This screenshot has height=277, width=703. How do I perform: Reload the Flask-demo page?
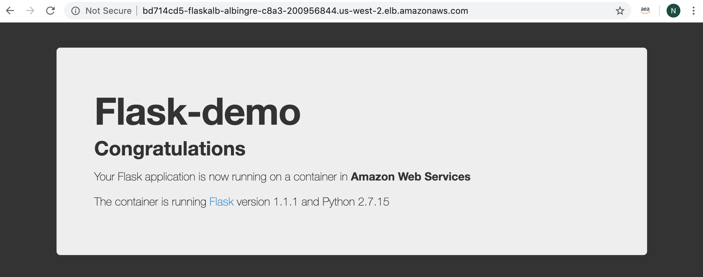[x=50, y=11]
